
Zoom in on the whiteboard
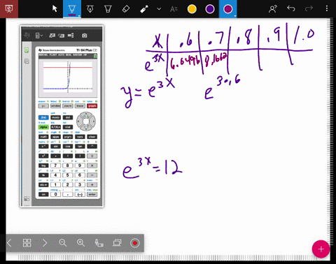pyautogui.click(x=80, y=243)
